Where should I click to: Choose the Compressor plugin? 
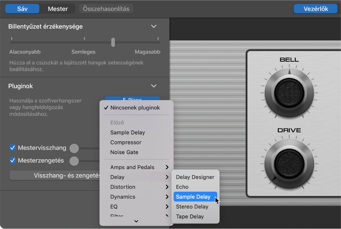click(126, 142)
